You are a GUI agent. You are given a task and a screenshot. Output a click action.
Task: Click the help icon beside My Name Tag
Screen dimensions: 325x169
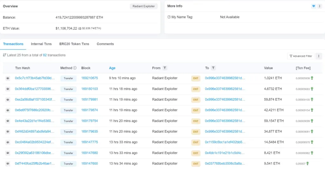pyautogui.click(x=169, y=17)
